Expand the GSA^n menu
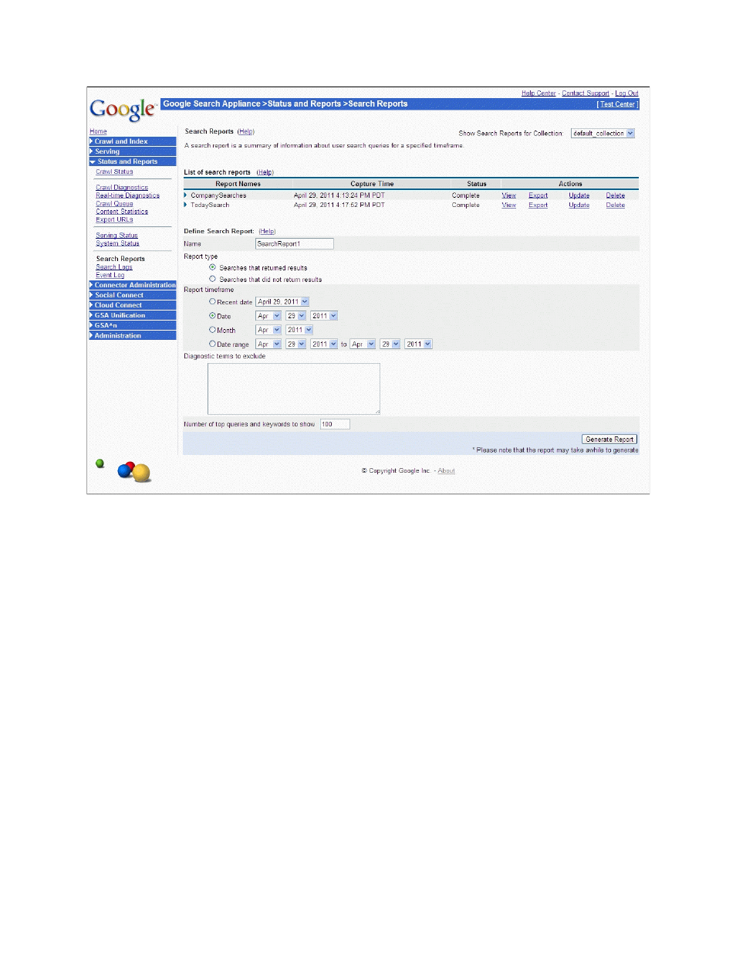The image size is (736, 954). (133, 325)
